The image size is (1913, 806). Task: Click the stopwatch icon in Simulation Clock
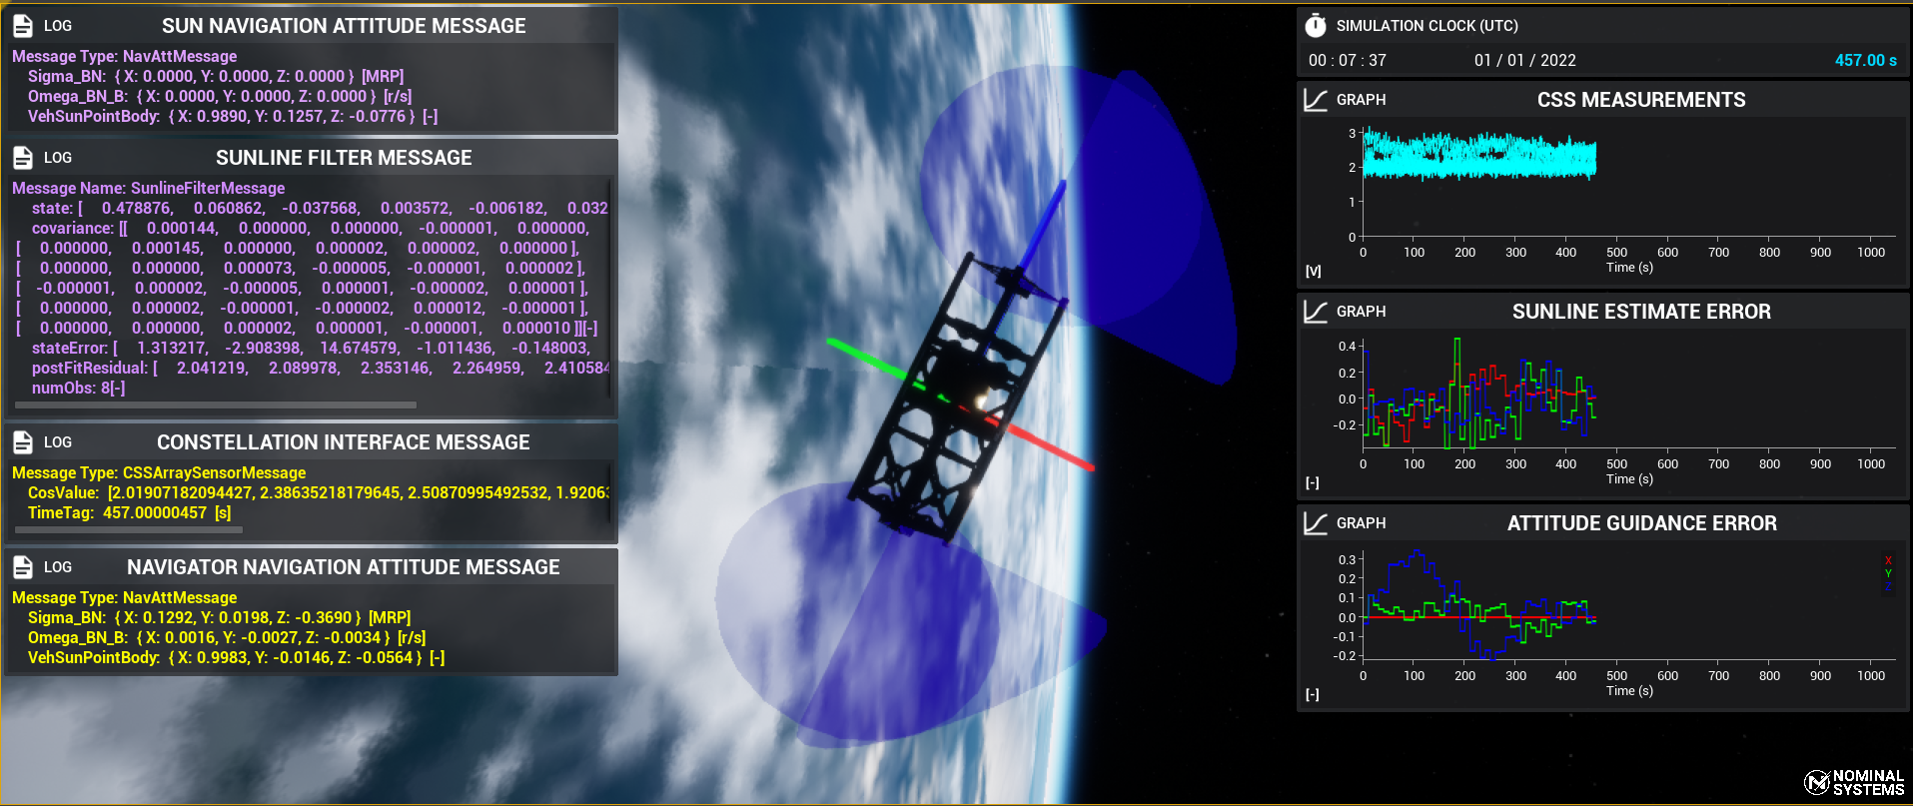point(1316,26)
